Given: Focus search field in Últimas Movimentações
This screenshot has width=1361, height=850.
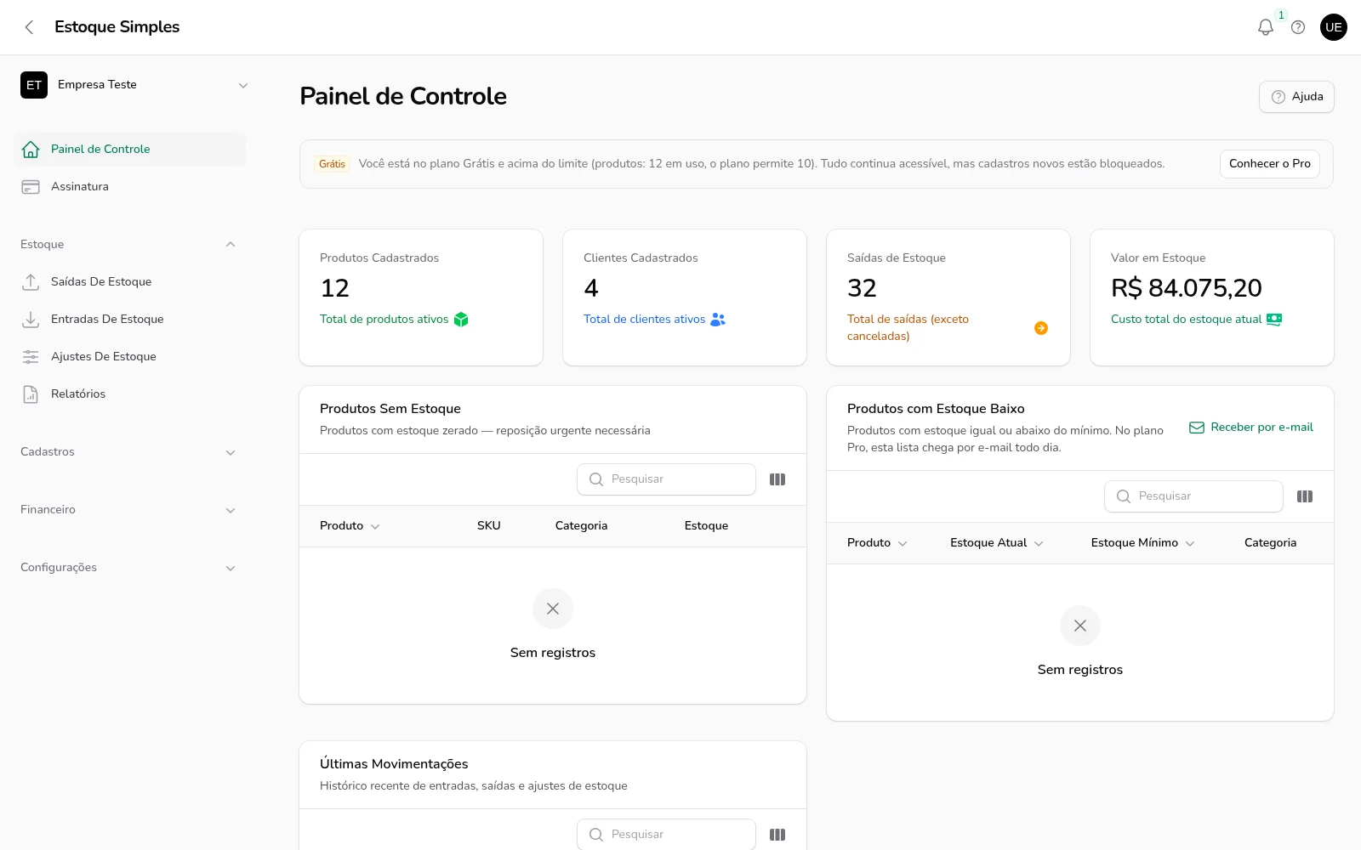Looking at the screenshot, I should click(x=666, y=835).
